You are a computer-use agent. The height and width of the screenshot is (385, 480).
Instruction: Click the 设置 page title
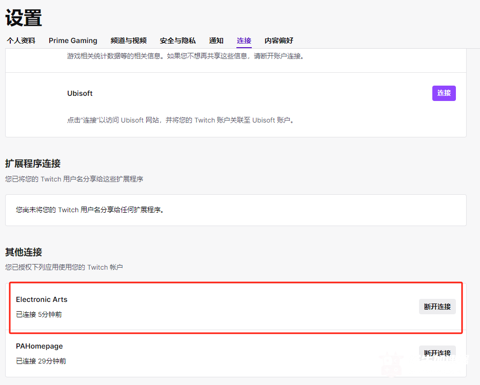pyautogui.click(x=24, y=18)
